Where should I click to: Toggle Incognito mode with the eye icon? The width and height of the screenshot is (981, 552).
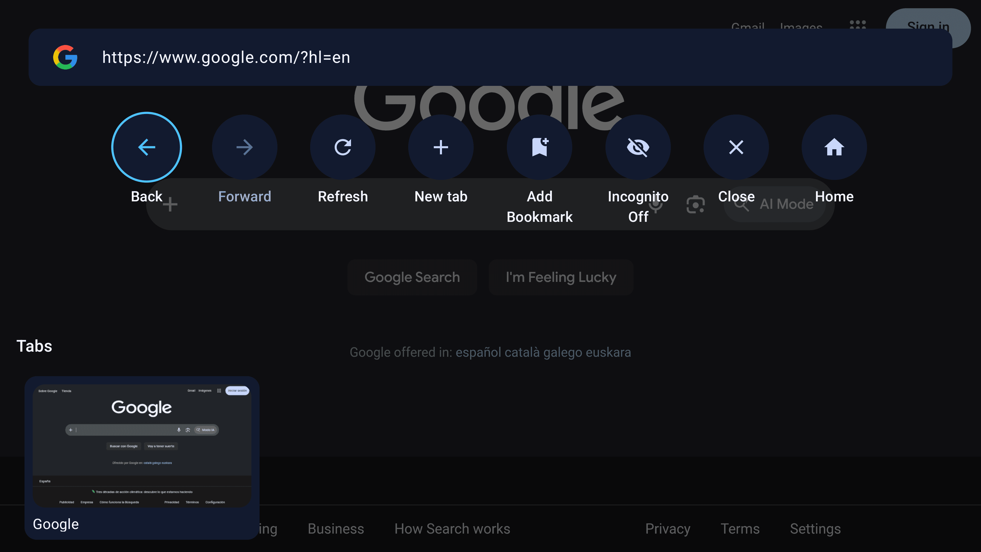point(638,147)
